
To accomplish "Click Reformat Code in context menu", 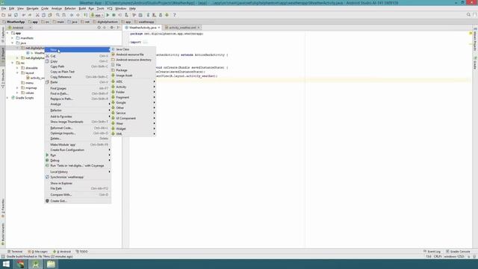I will pos(78,128).
